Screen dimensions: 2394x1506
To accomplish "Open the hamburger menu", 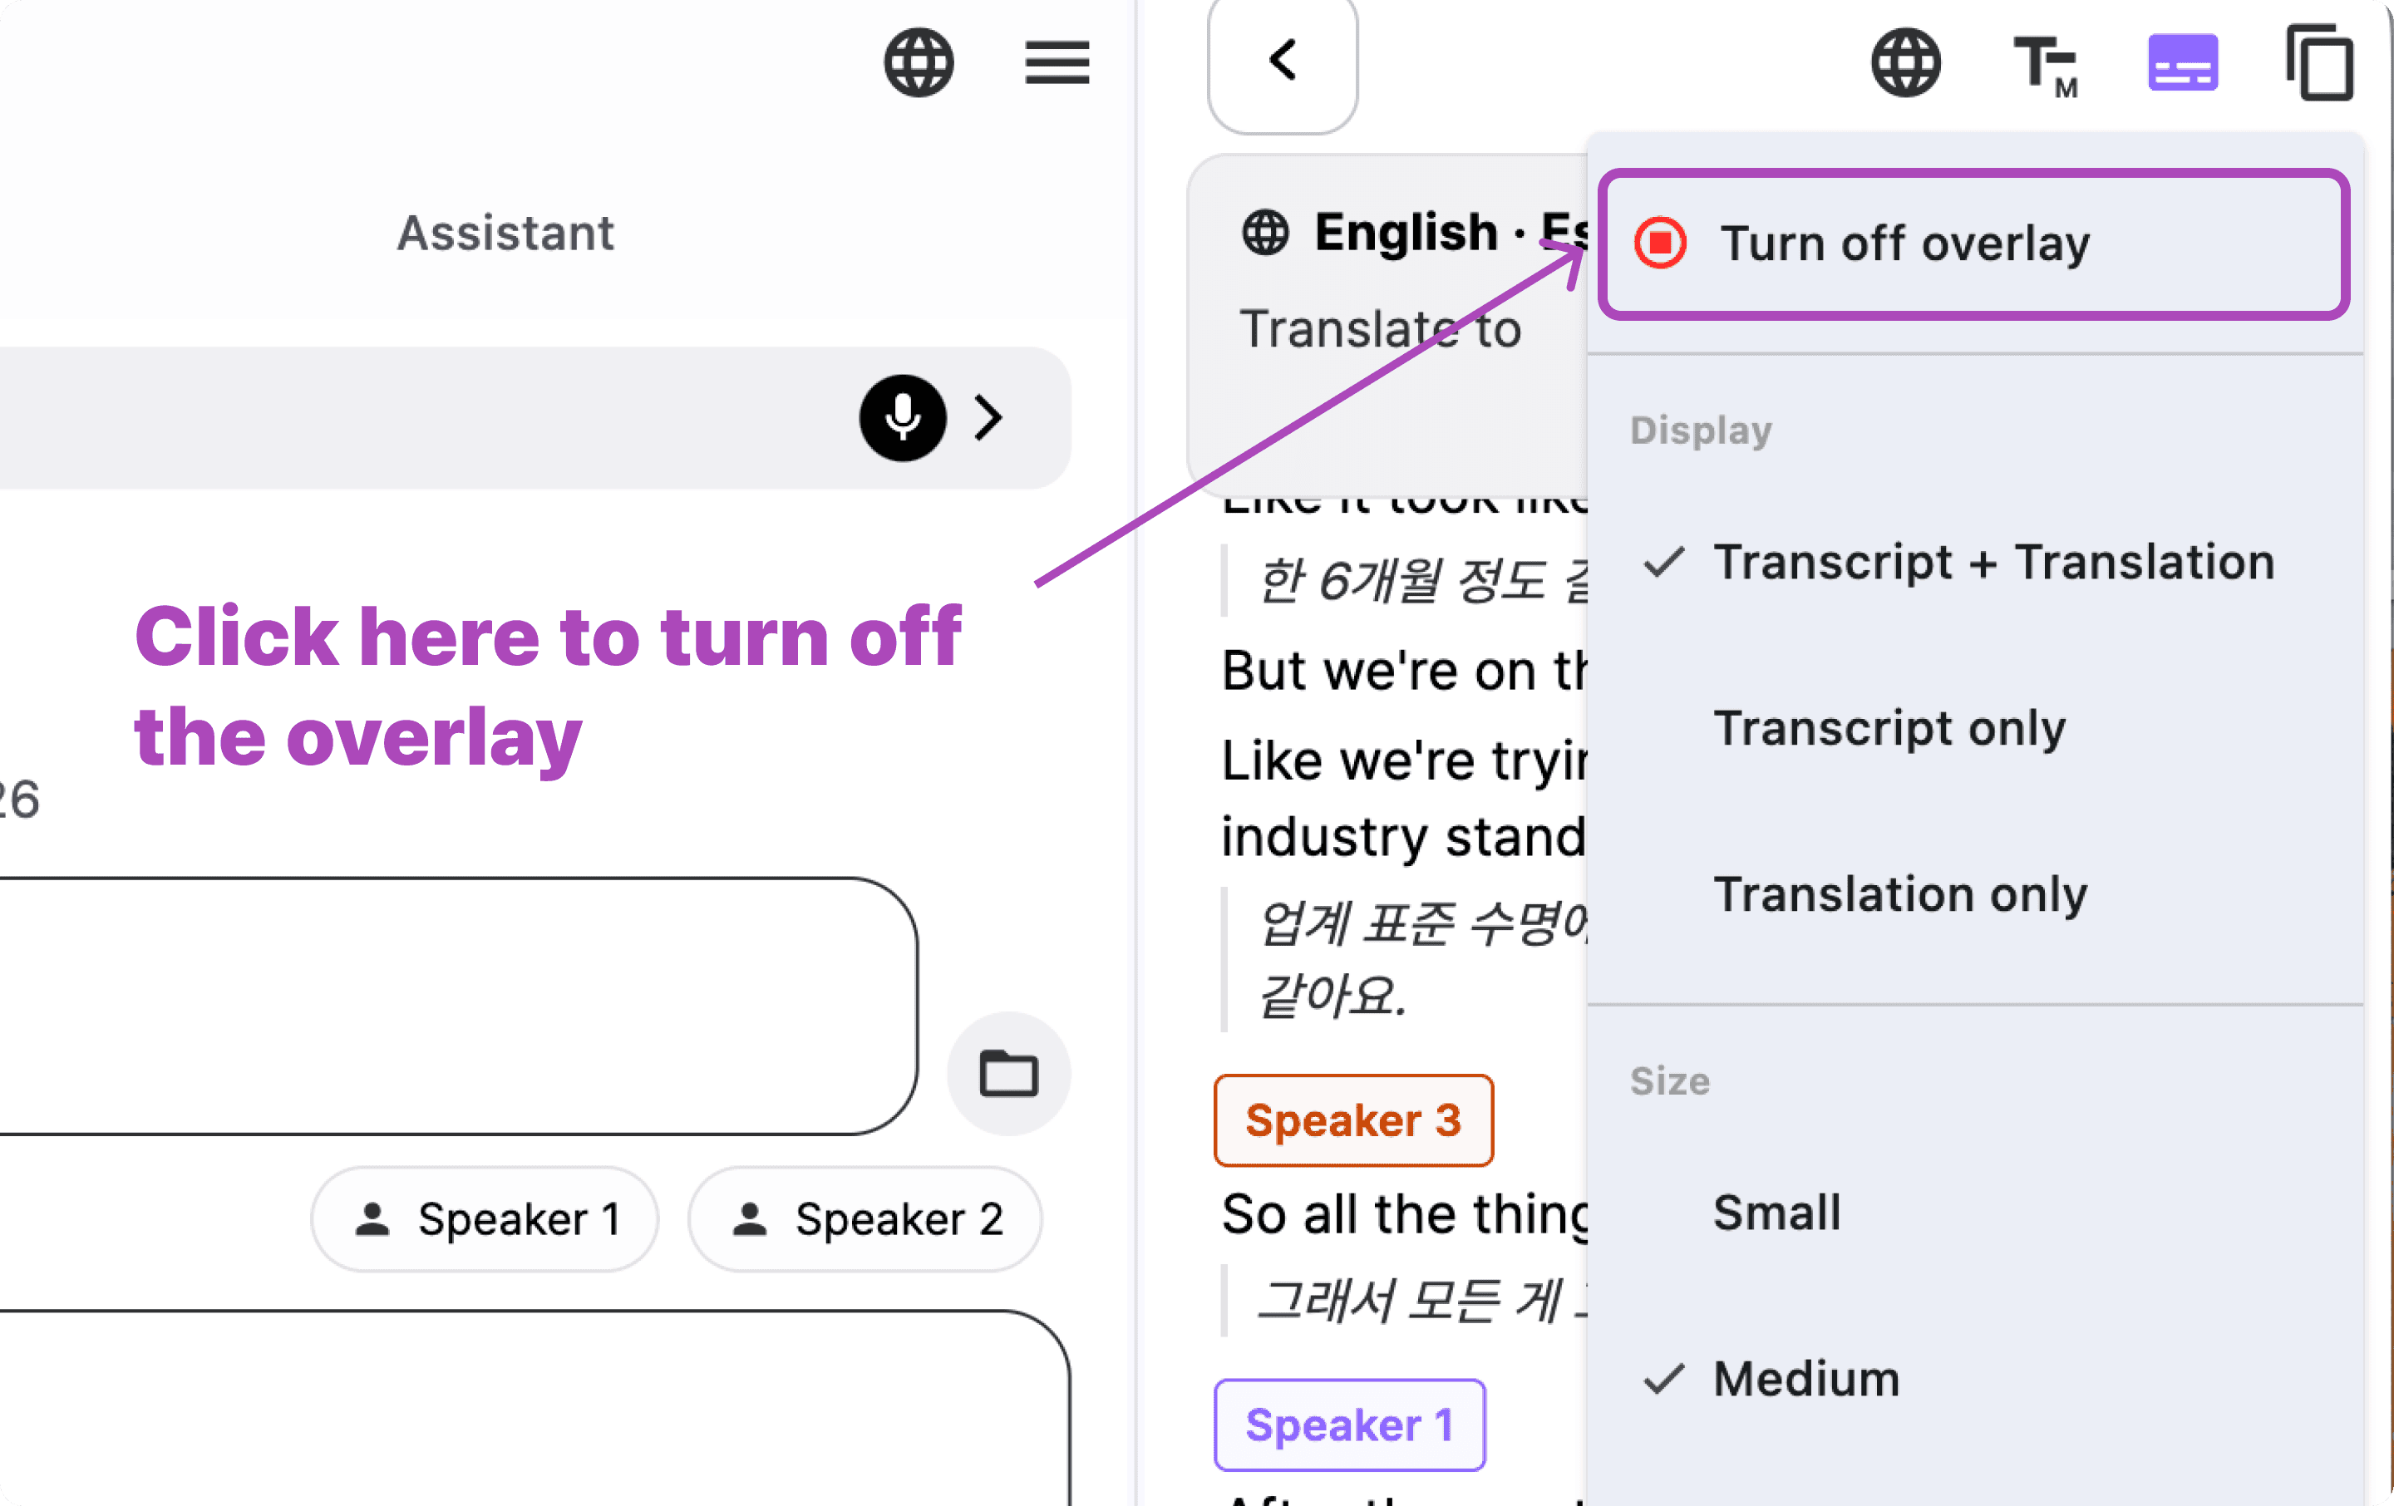I will [x=1057, y=62].
